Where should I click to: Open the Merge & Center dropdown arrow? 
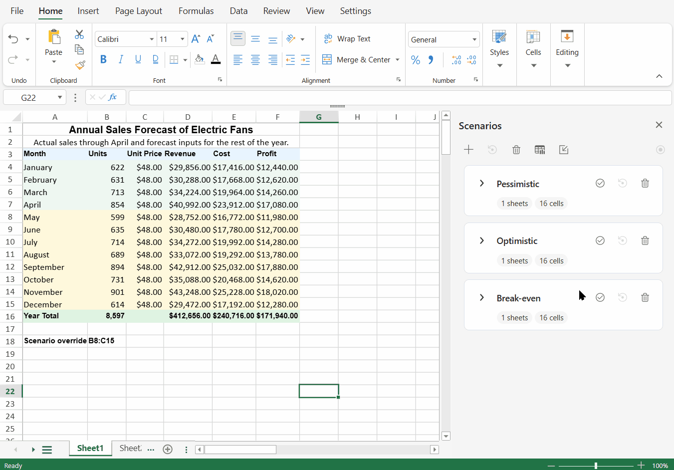tap(398, 60)
